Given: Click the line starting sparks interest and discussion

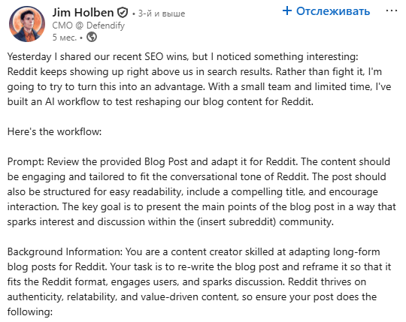Looking at the screenshot, I should click(171, 221).
